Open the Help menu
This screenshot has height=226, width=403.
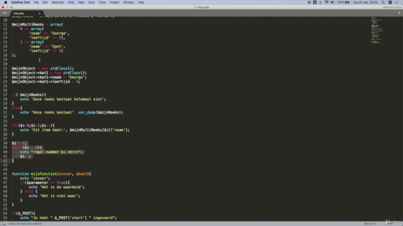click(x=141, y=3)
